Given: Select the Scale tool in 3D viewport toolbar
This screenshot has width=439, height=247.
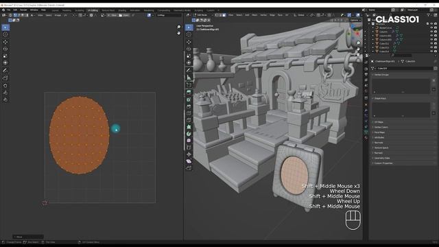Looking at the screenshot, I should point(189,56).
